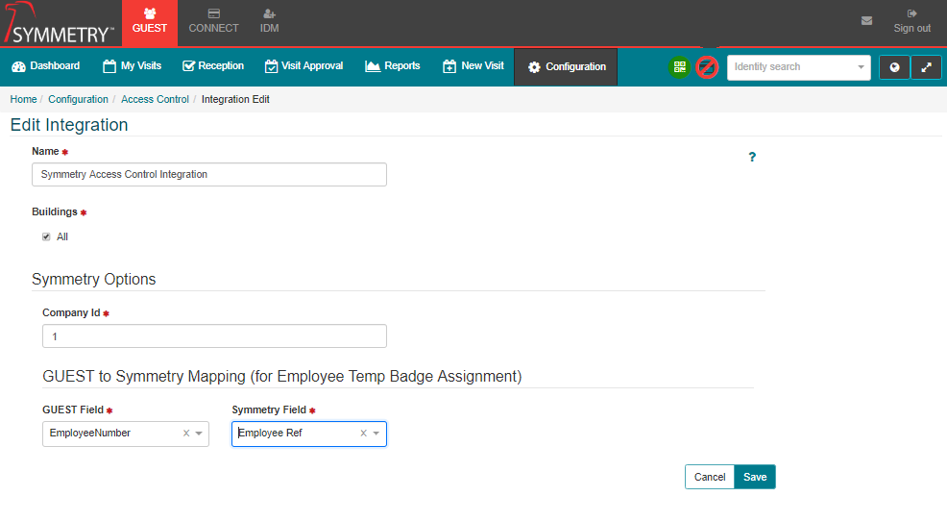Edit the Company Id field
Screen dimensions: 947x521
point(214,336)
